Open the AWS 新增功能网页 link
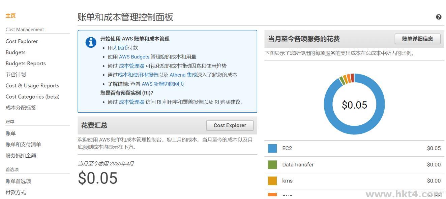 pyautogui.click(x=163, y=84)
